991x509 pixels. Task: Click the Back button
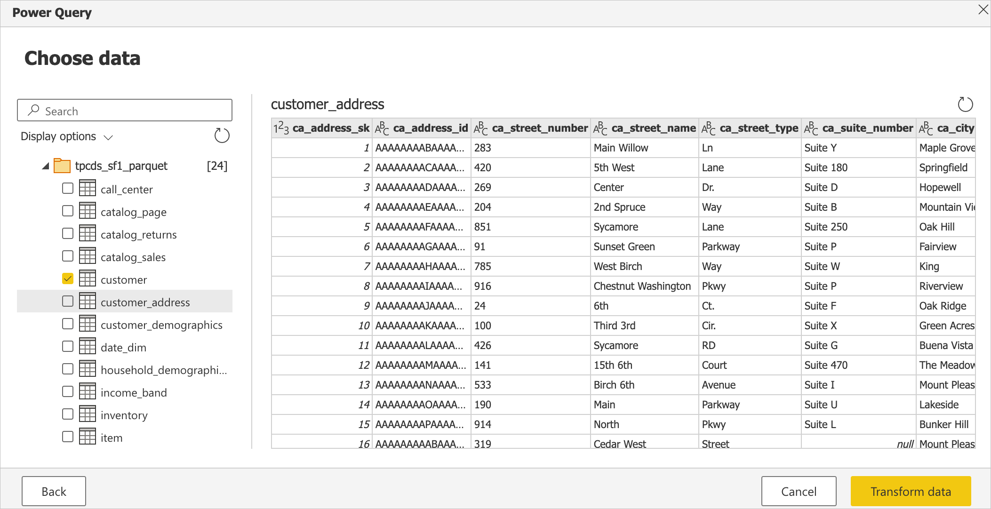pyautogui.click(x=54, y=491)
